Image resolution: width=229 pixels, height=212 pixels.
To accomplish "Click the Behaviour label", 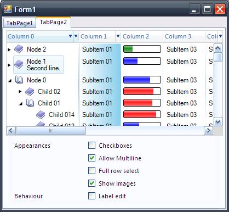I will (x=28, y=196).
